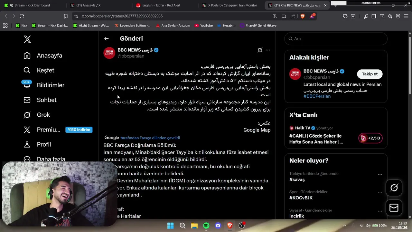Image resolution: width=412 pixels, height=232 pixels.
Task: Go back with Gönderi arrow
Action: (x=107, y=39)
